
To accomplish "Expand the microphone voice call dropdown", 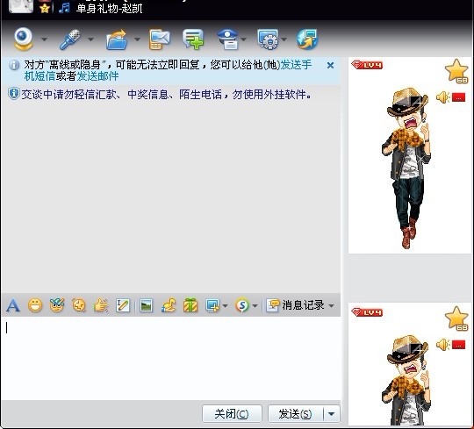I will pos(90,39).
